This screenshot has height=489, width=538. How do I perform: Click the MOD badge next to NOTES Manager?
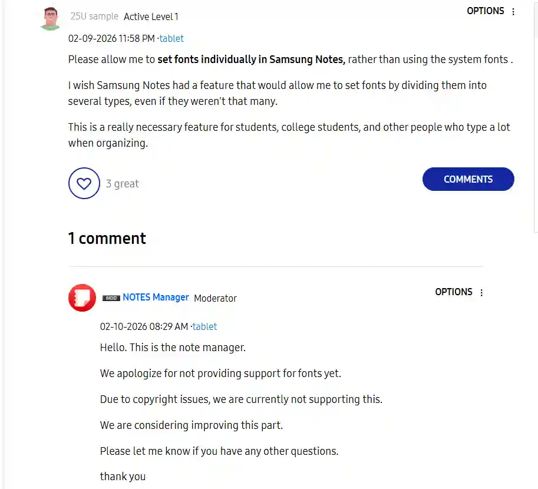111,298
